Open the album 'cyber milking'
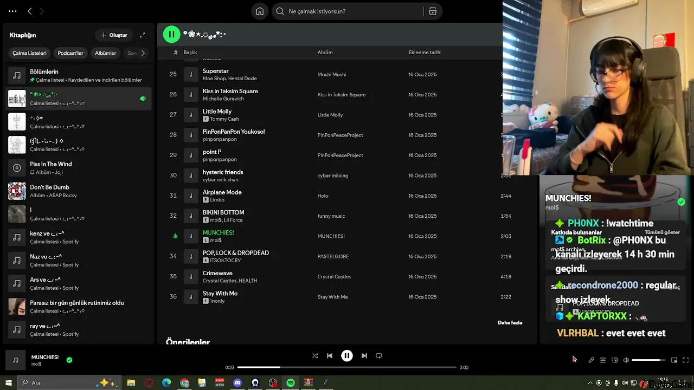694x390 pixels. (x=332, y=175)
